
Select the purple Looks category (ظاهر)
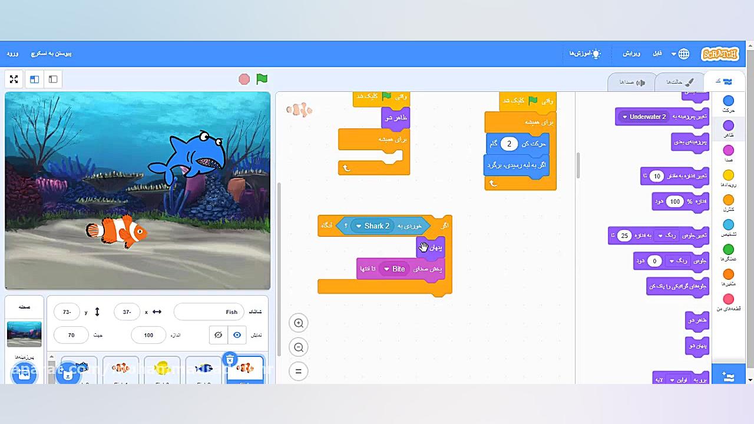click(729, 129)
